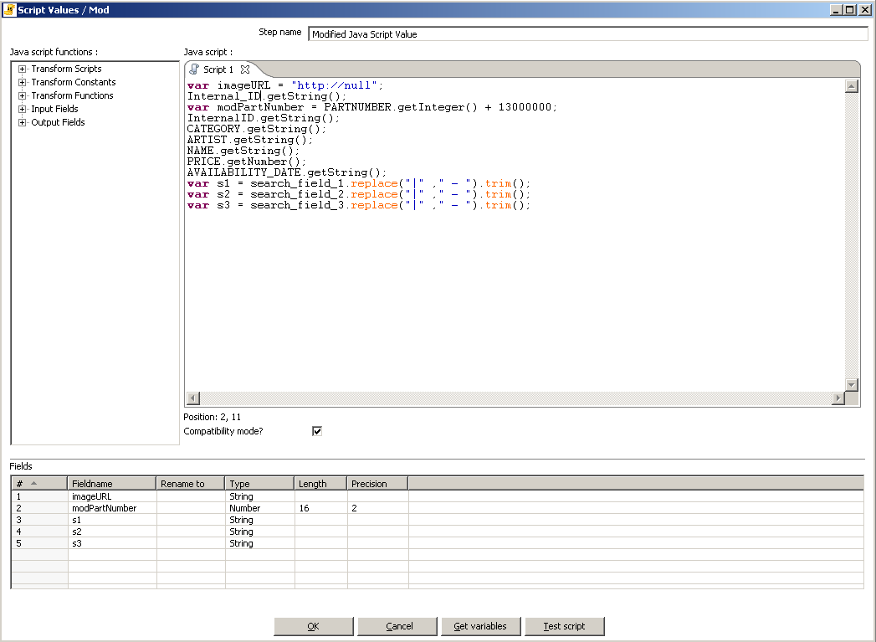Select the imageURL fieldname cell
Image resolution: width=876 pixels, height=642 pixels.
coord(112,496)
